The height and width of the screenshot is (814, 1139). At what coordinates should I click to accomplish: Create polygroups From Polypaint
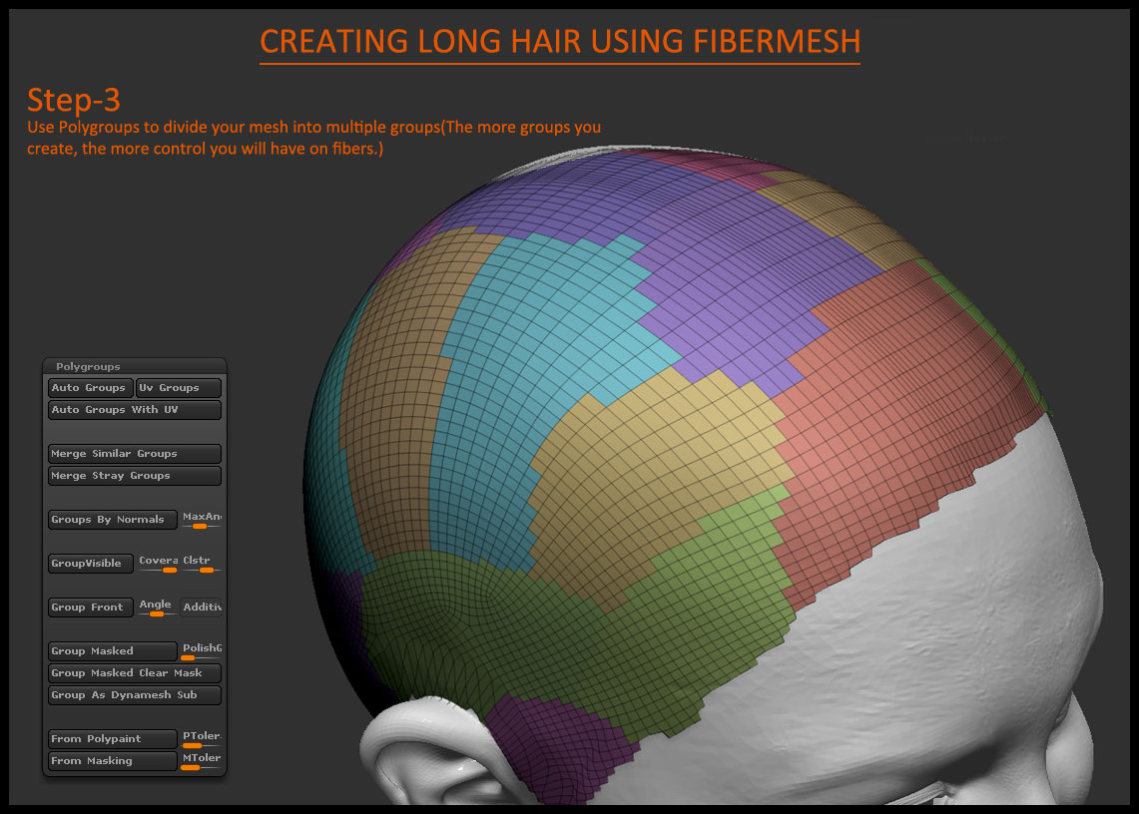112,739
